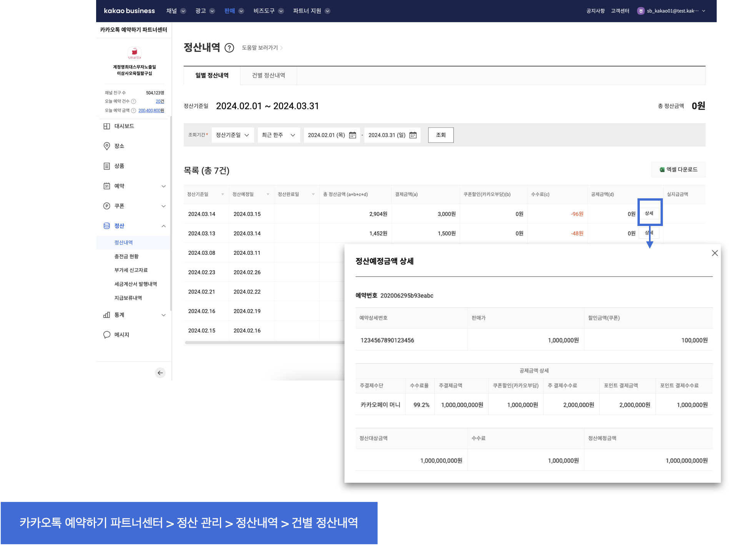This screenshot has height=545, width=729.
Task: Open the 정산기준일 dropdown filter
Action: coord(232,135)
